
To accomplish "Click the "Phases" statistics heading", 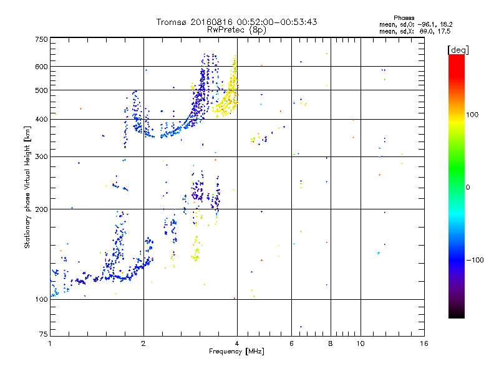I will tap(404, 18).
